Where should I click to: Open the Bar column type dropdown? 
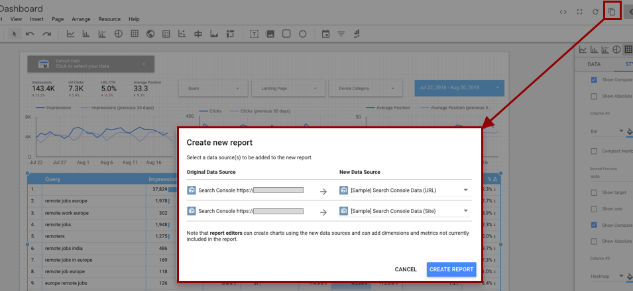pyautogui.click(x=606, y=132)
